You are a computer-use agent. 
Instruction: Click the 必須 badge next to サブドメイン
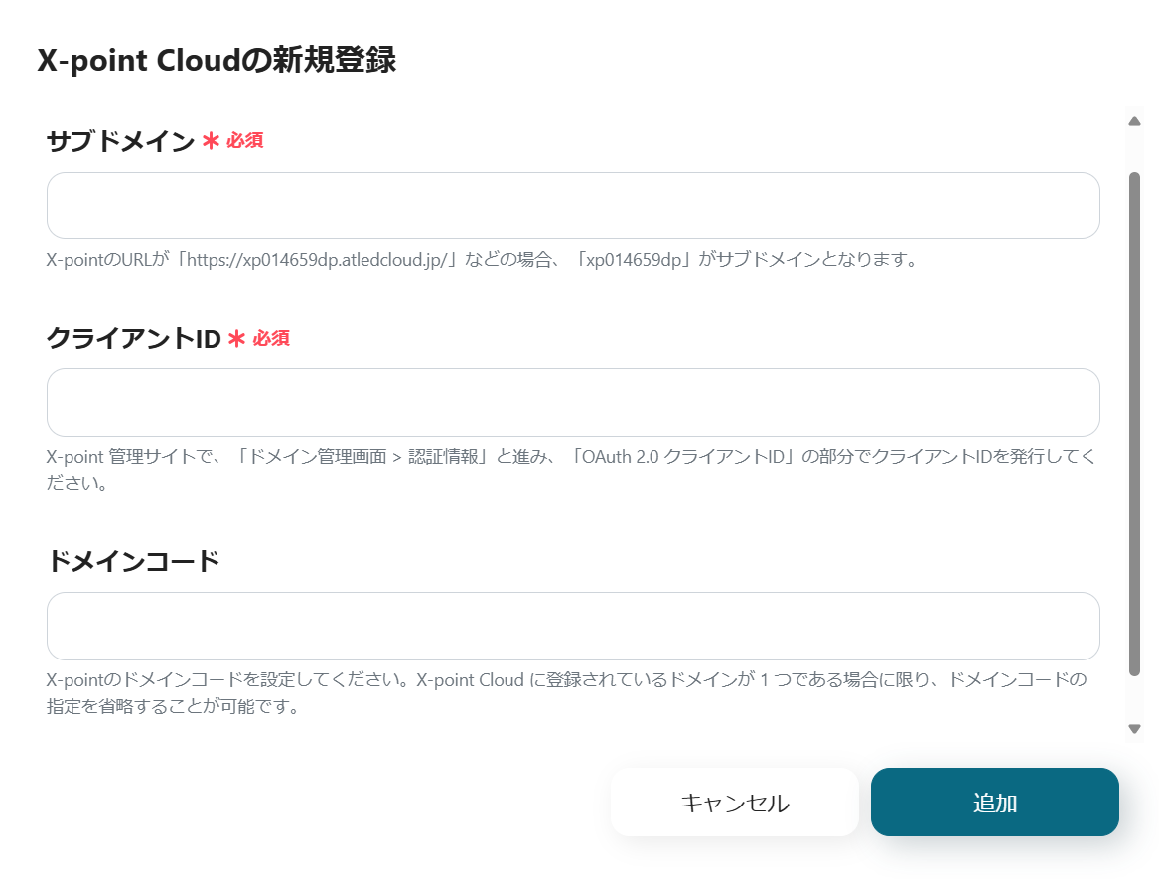pos(244,141)
